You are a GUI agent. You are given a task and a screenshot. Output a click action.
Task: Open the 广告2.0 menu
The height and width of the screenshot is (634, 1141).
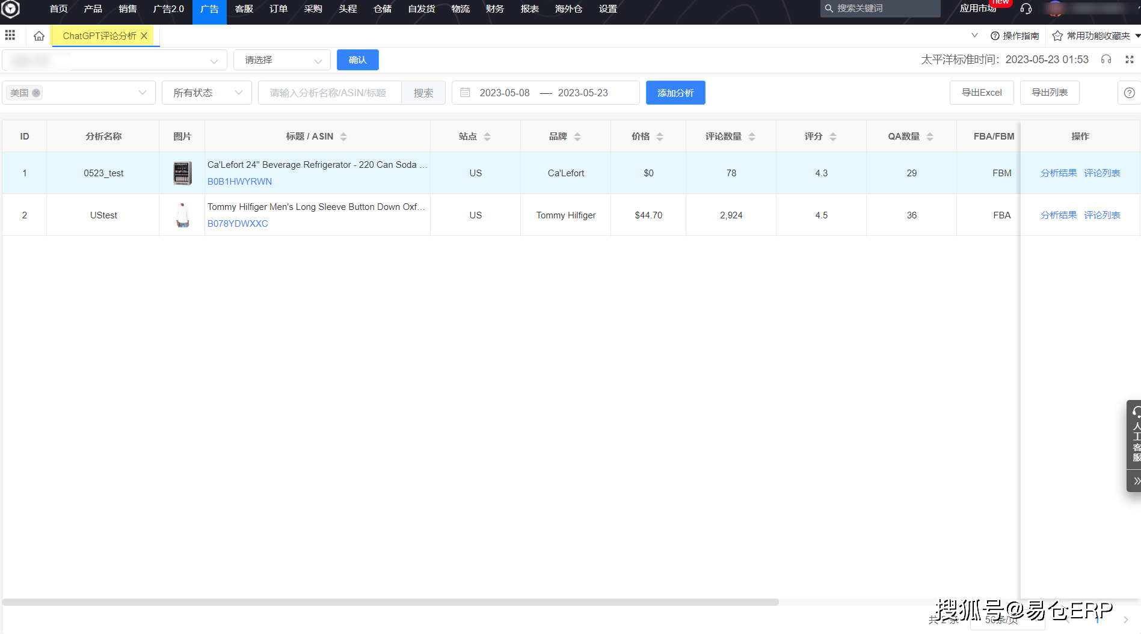click(168, 9)
